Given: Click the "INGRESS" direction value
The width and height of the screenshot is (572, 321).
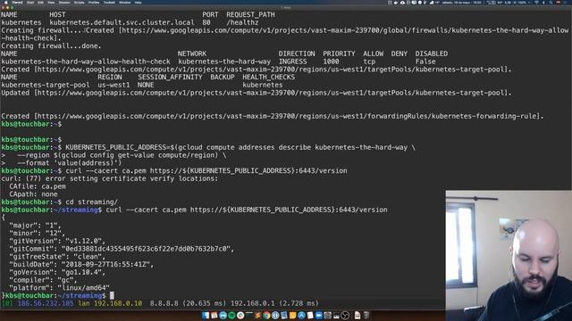Looking at the screenshot, I should [x=292, y=62].
